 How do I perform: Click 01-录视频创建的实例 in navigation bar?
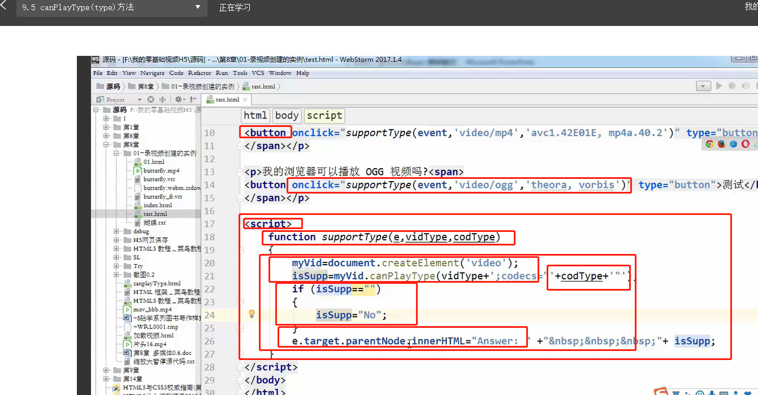tap(198, 86)
